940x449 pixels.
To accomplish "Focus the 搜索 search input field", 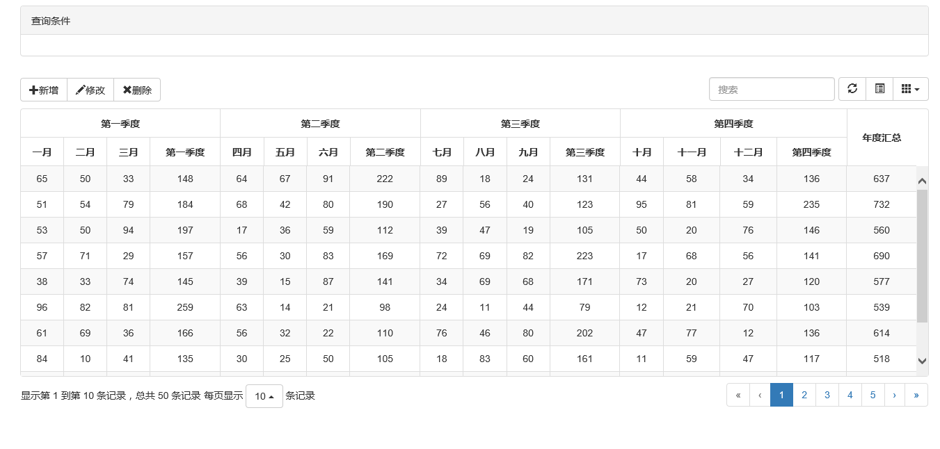I will [772, 89].
